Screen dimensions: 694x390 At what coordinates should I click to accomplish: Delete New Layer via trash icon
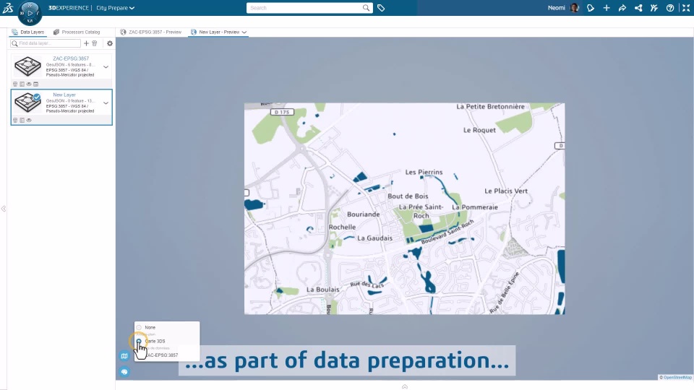(x=15, y=121)
